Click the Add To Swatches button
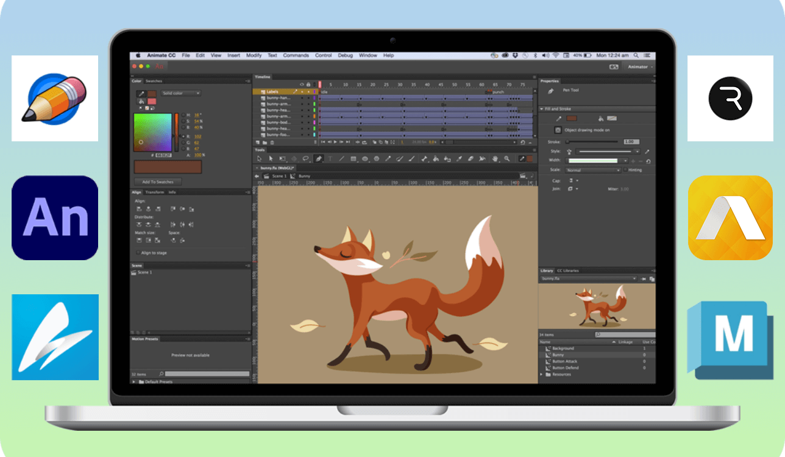The width and height of the screenshot is (785, 457). (x=157, y=182)
